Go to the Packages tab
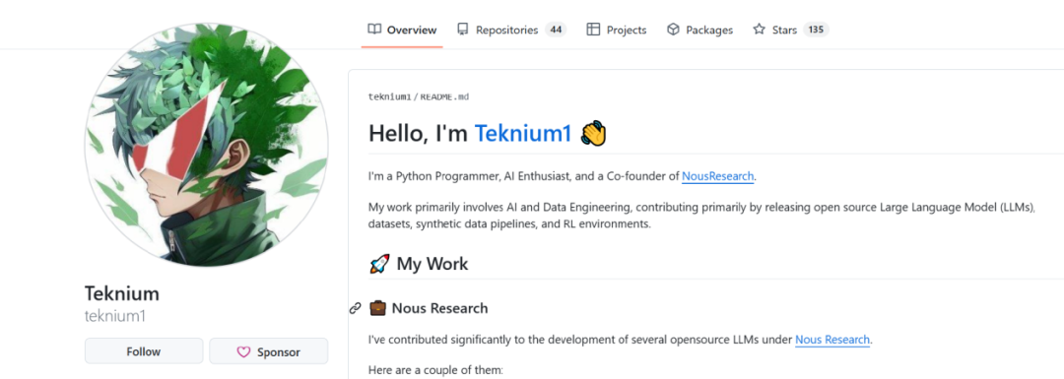 pos(699,30)
